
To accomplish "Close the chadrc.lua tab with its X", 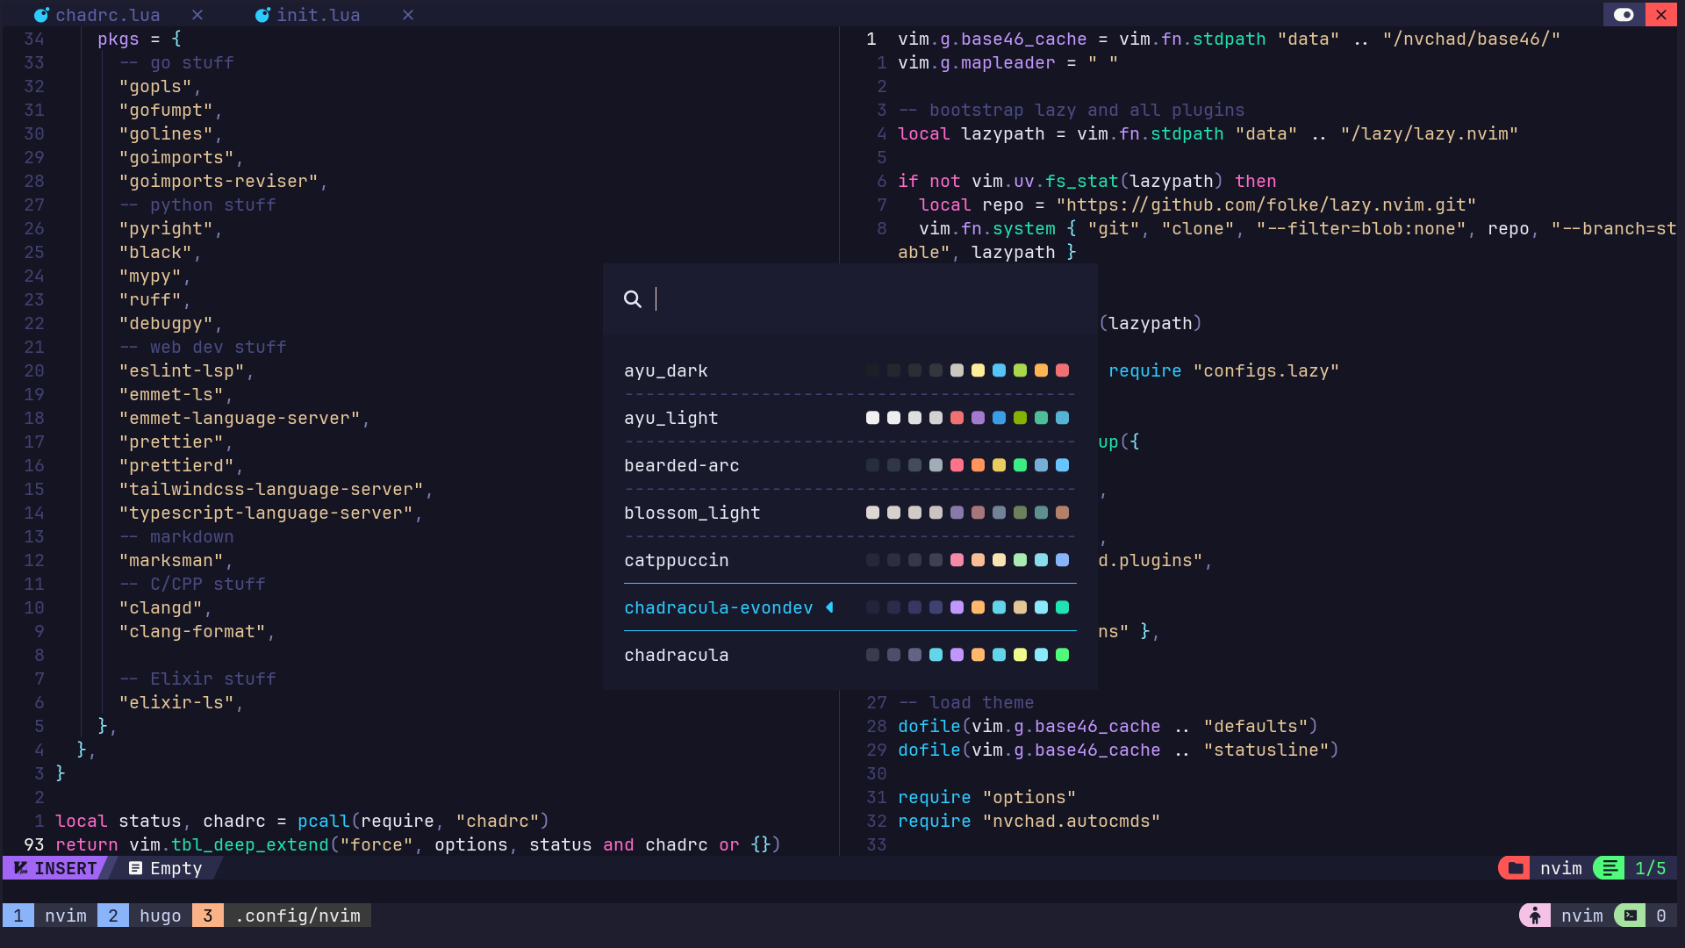I will [197, 14].
